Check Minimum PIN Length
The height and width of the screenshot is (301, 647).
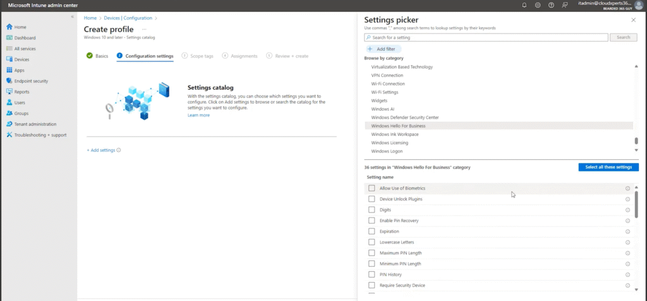(x=372, y=264)
